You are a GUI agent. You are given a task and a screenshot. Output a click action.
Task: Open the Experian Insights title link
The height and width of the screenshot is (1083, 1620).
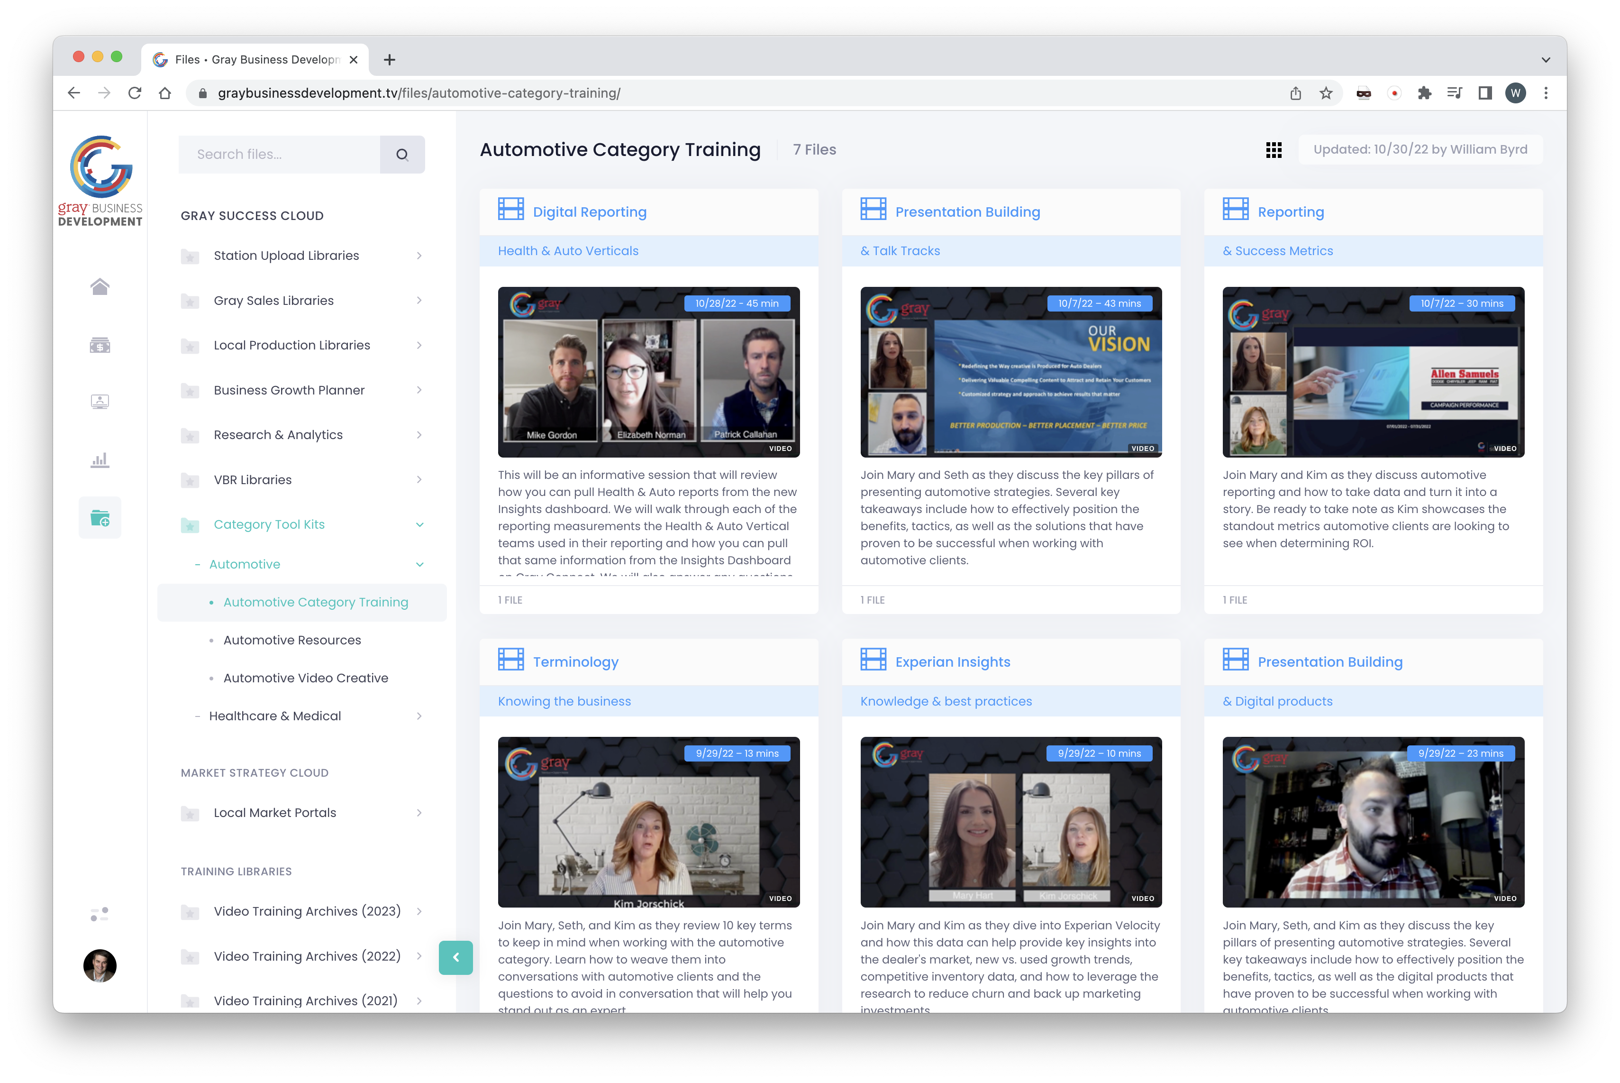tap(953, 661)
